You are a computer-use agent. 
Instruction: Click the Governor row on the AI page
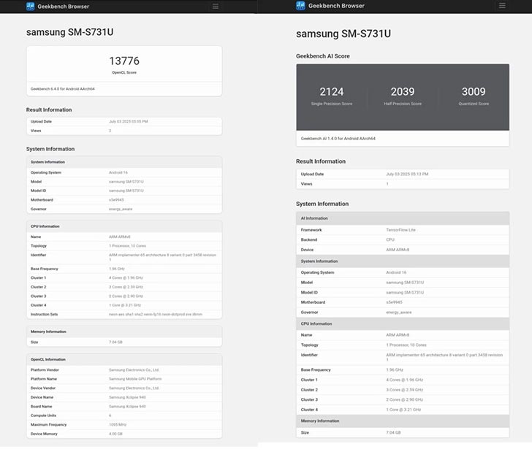click(x=403, y=313)
